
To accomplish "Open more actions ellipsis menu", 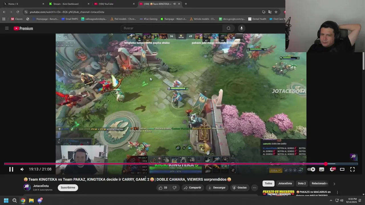I will pyautogui.click(x=254, y=188).
